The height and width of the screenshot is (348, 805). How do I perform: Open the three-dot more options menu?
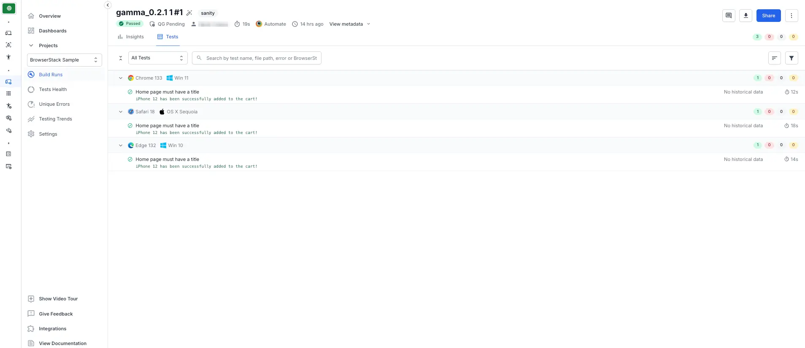coord(791,16)
